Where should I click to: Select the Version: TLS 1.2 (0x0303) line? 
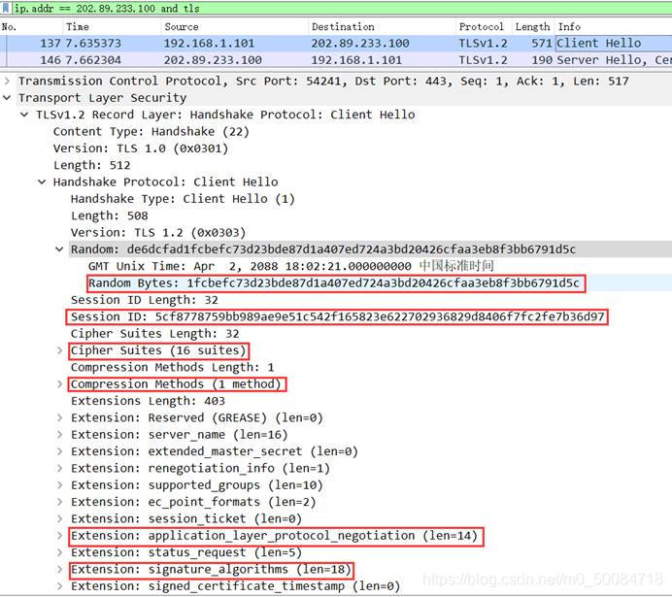(158, 233)
